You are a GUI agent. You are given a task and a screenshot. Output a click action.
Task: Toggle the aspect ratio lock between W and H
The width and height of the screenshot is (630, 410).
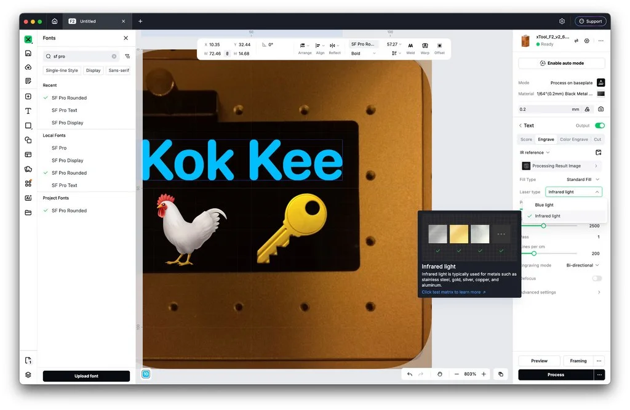tap(227, 54)
